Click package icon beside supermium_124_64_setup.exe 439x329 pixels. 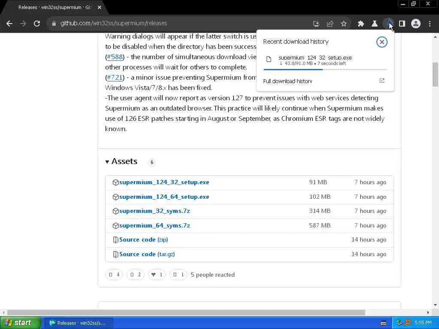115,197
